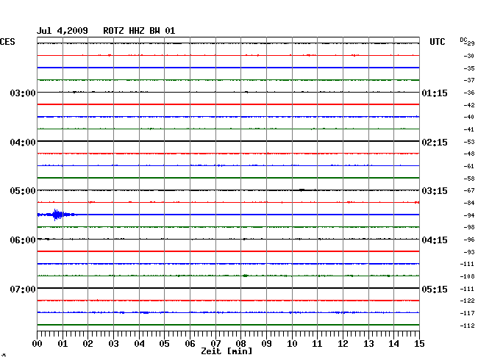
Task: Click the Zeit [min] axis title
Action: pyautogui.click(x=226, y=351)
